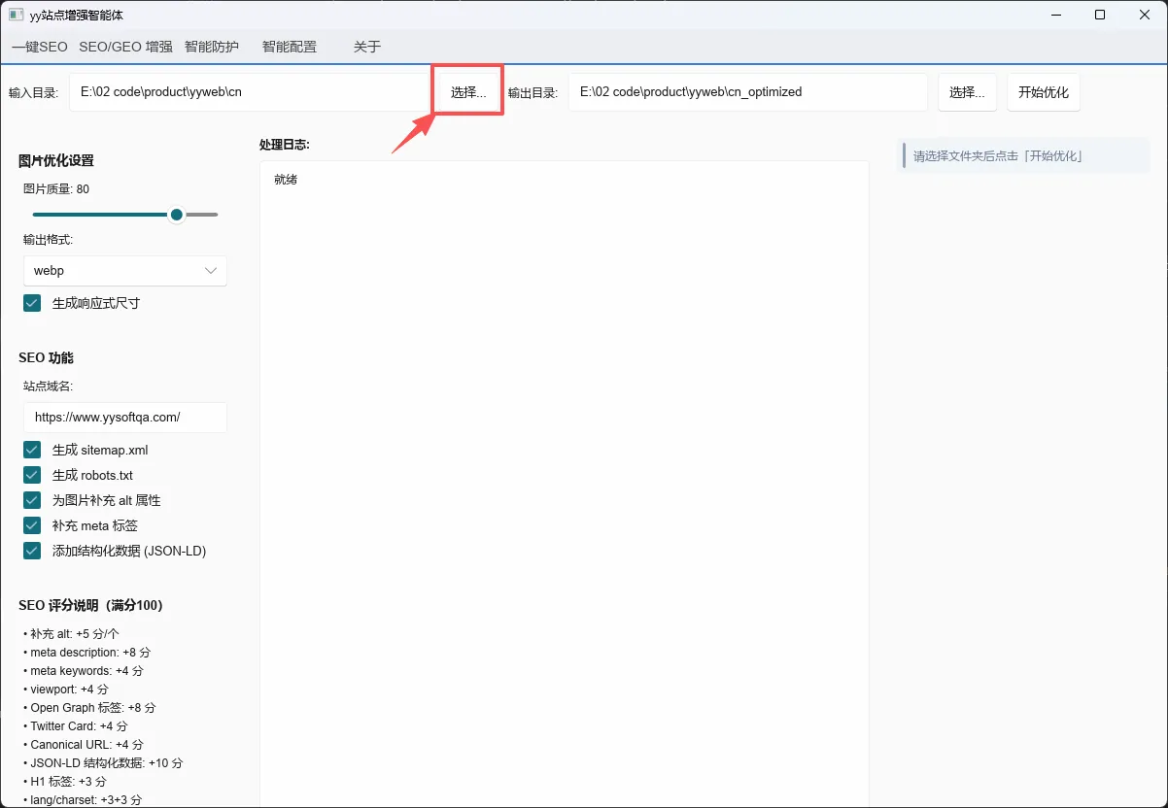Expand the webp output format dropdown

(125, 271)
